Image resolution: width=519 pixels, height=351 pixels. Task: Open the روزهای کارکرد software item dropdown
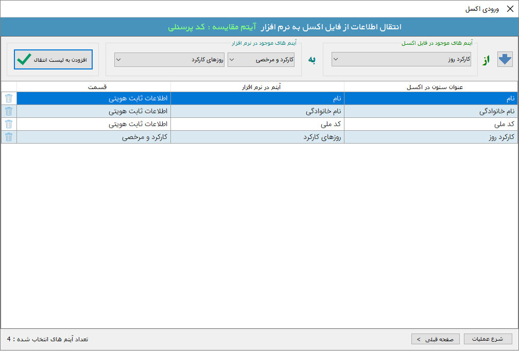[x=169, y=60]
